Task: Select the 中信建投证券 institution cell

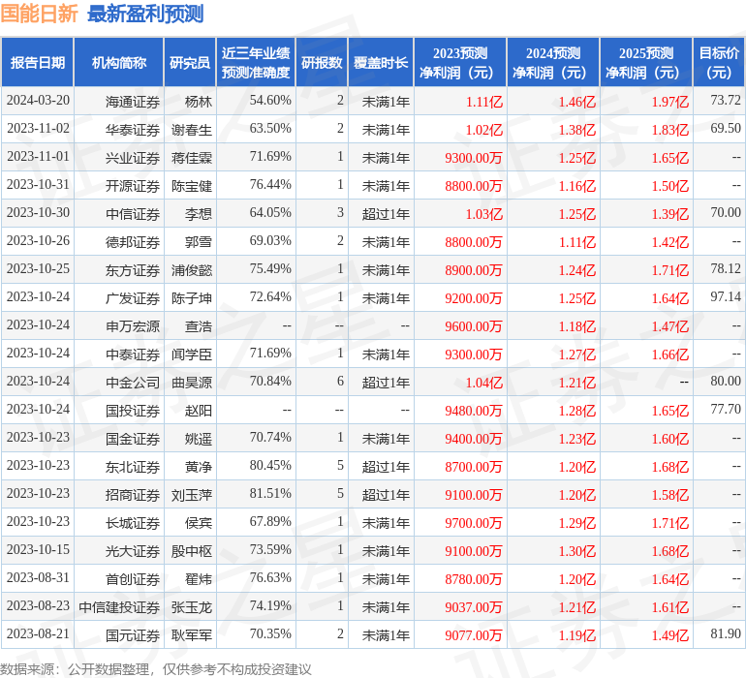Action: click(x=119, y=606)
